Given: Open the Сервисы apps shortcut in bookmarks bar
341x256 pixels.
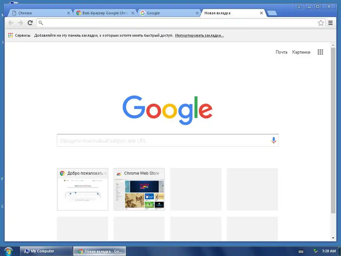Looking at the screenshot, I should click(x=19, y=35).
